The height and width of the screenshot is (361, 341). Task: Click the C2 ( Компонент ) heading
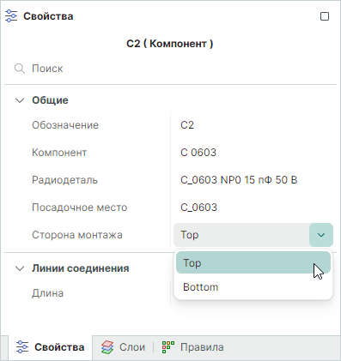coord(170,44)
